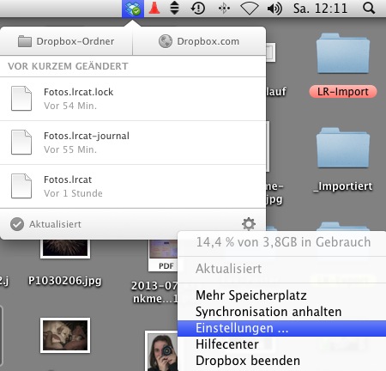Select the Fotos.lrcat recent file entry
This screenshot has width=386, height=371.
click(x=133, y=186)
